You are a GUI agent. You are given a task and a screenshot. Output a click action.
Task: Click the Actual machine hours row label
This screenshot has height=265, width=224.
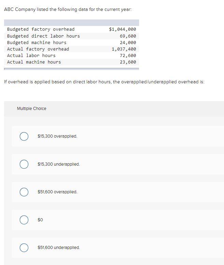(34, 62)
